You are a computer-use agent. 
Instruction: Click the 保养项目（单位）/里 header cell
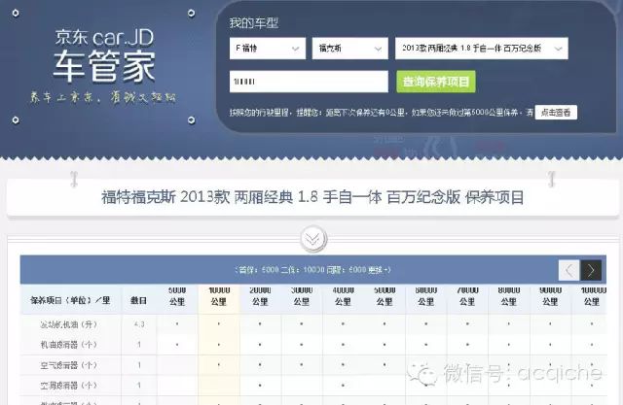[x=70, y=300]
